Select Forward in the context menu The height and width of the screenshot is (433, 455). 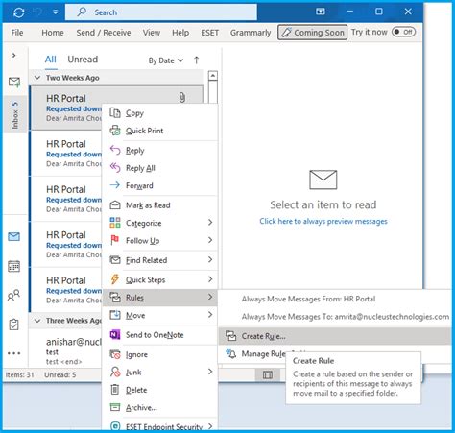click(x=159, y=185)
